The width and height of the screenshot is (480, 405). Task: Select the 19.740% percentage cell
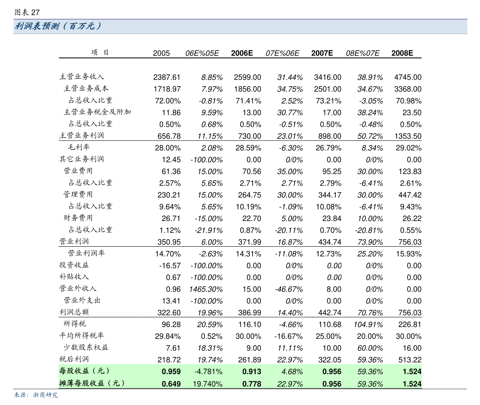tap(207, 384)
